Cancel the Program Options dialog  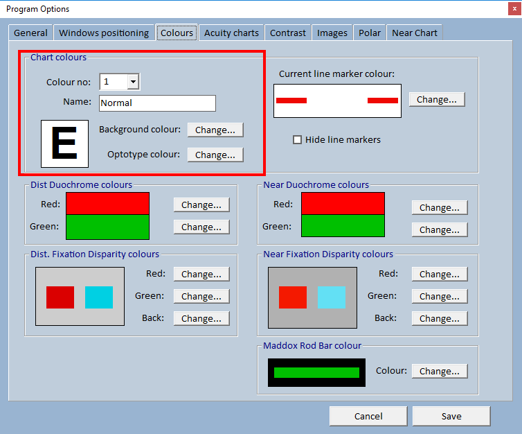pyautogui.click(x=368, y=416)
